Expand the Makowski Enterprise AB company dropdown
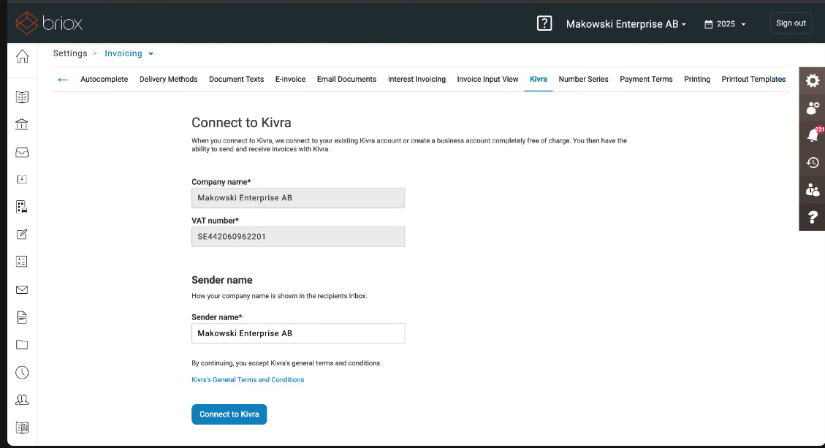Viewport: 825px width, 448px height. coord(626,24)
